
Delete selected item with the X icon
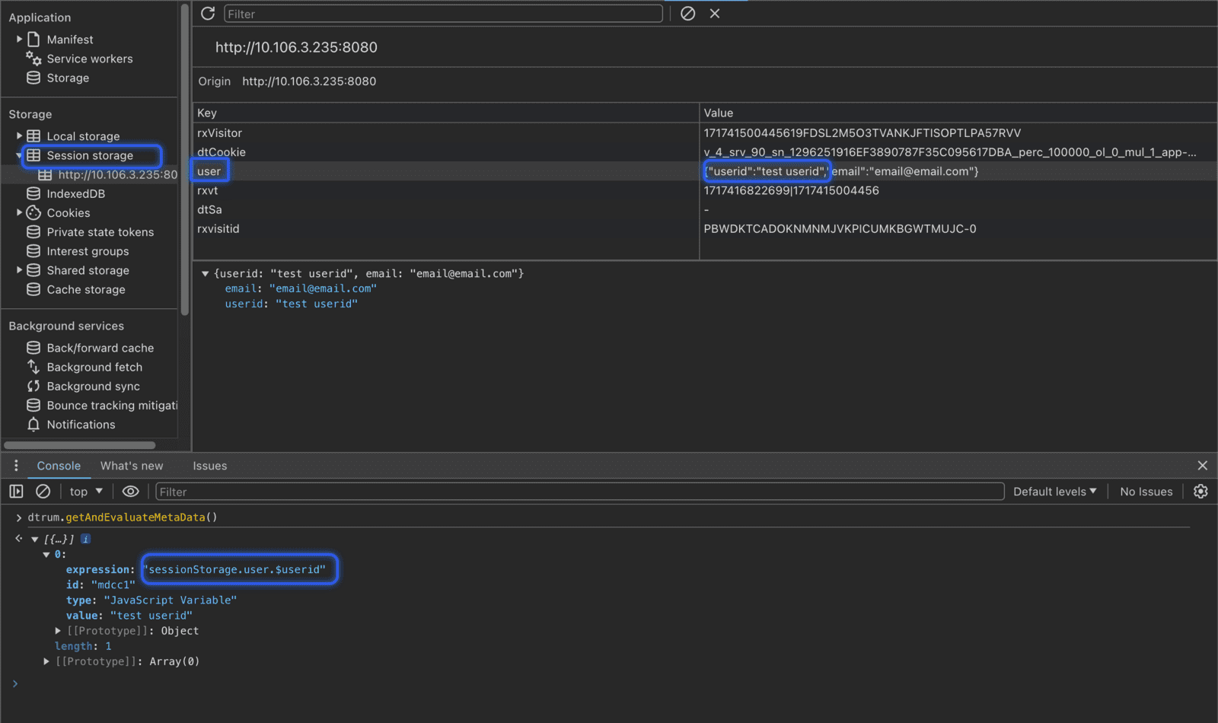pos(714,13)
